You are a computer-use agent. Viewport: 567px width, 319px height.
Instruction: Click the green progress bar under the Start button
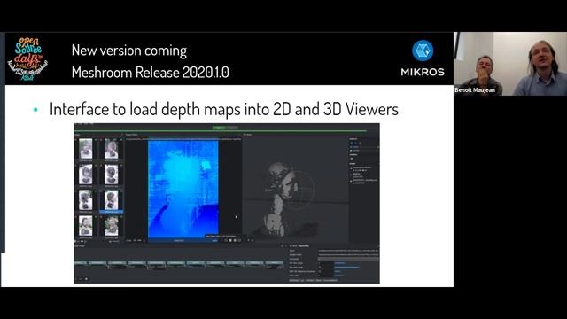click(x=221, y=131)
